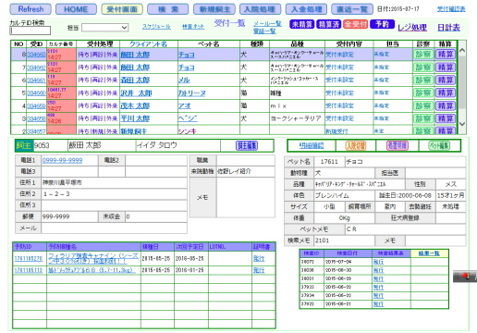
Task: Click 発行 for exam dated 2015-06-21
Action: [x=378, y=304]
